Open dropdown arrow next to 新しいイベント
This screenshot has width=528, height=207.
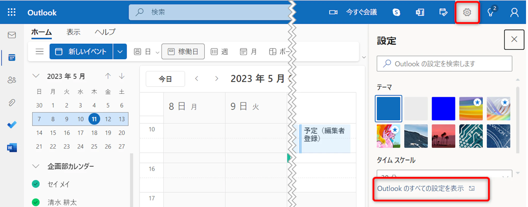point(120,52)
